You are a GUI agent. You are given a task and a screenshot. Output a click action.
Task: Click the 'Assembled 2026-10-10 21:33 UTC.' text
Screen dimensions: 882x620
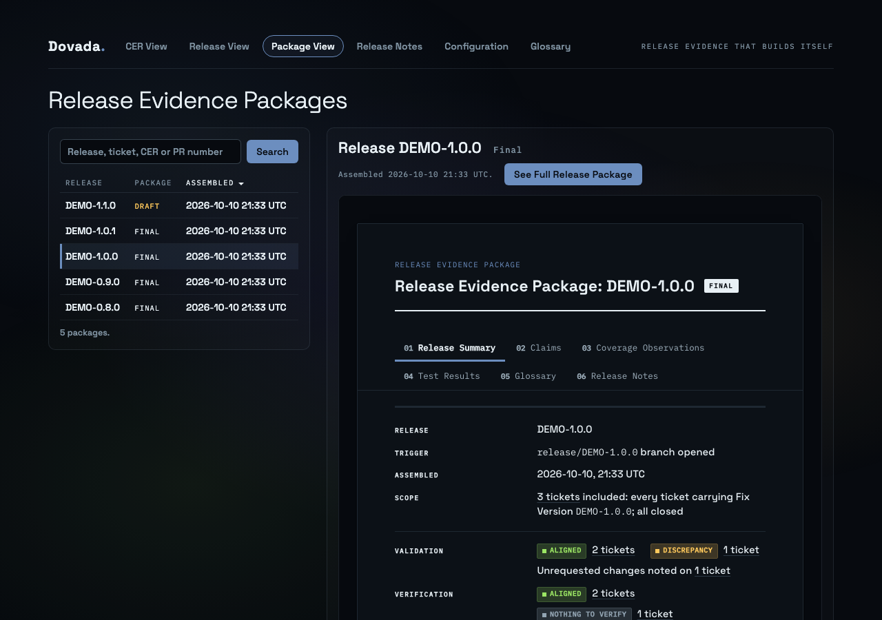(416, 174)
